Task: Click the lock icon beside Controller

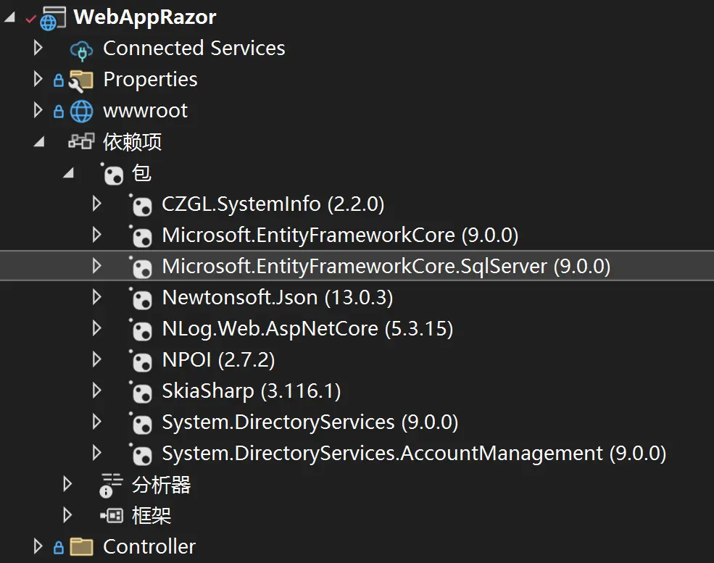Action: [58, 548]
